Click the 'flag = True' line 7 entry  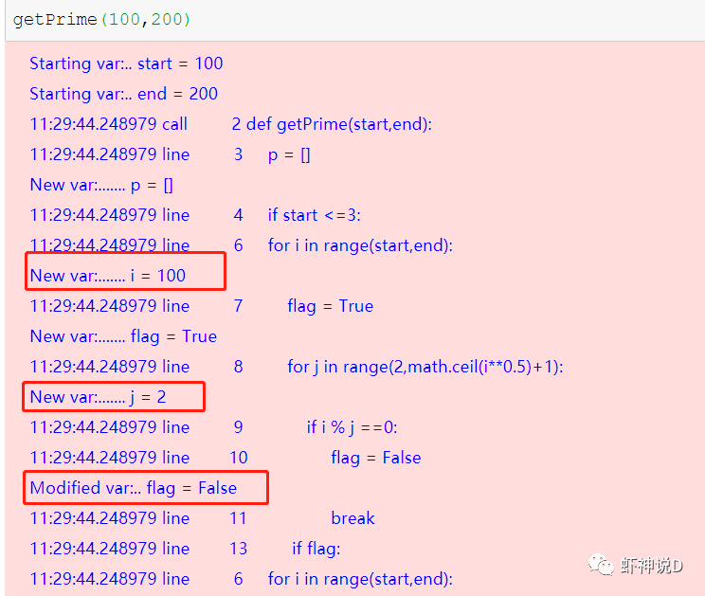[x=202, y=307]
